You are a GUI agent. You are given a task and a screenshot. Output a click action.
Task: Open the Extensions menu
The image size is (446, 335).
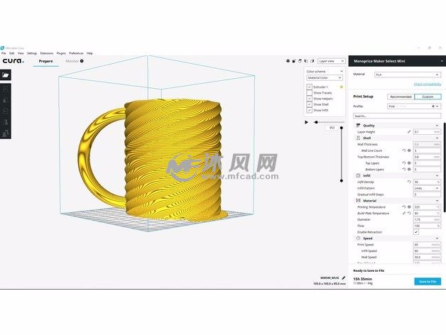47,53
